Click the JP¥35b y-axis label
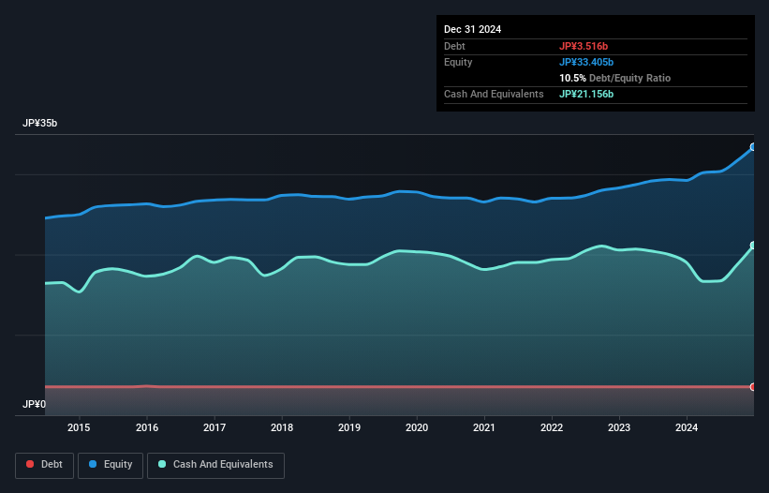Screen dimensions: 769x493 pos(39,123)
